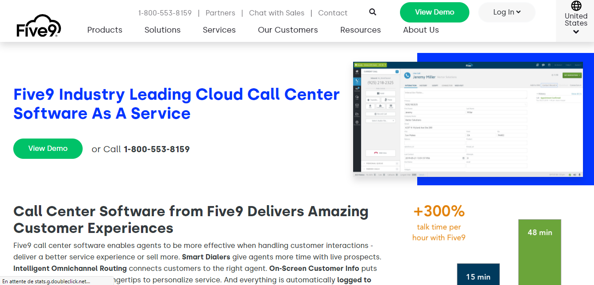This screenshot has height=285, width=594.
Task: Open the Solutions menu
Action: tap(163, 30)
